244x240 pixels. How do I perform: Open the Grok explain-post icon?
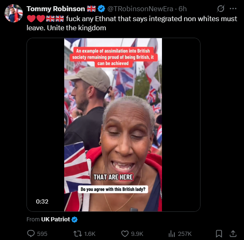click(x=221, y=9)
